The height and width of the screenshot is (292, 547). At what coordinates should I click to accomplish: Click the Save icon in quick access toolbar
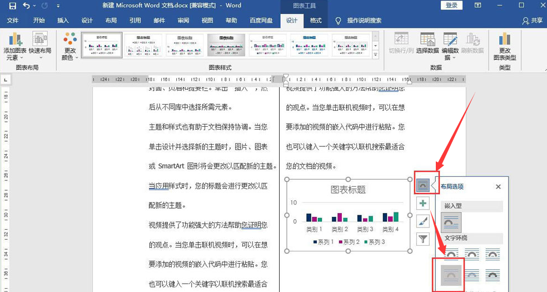(x=12, y=6)
